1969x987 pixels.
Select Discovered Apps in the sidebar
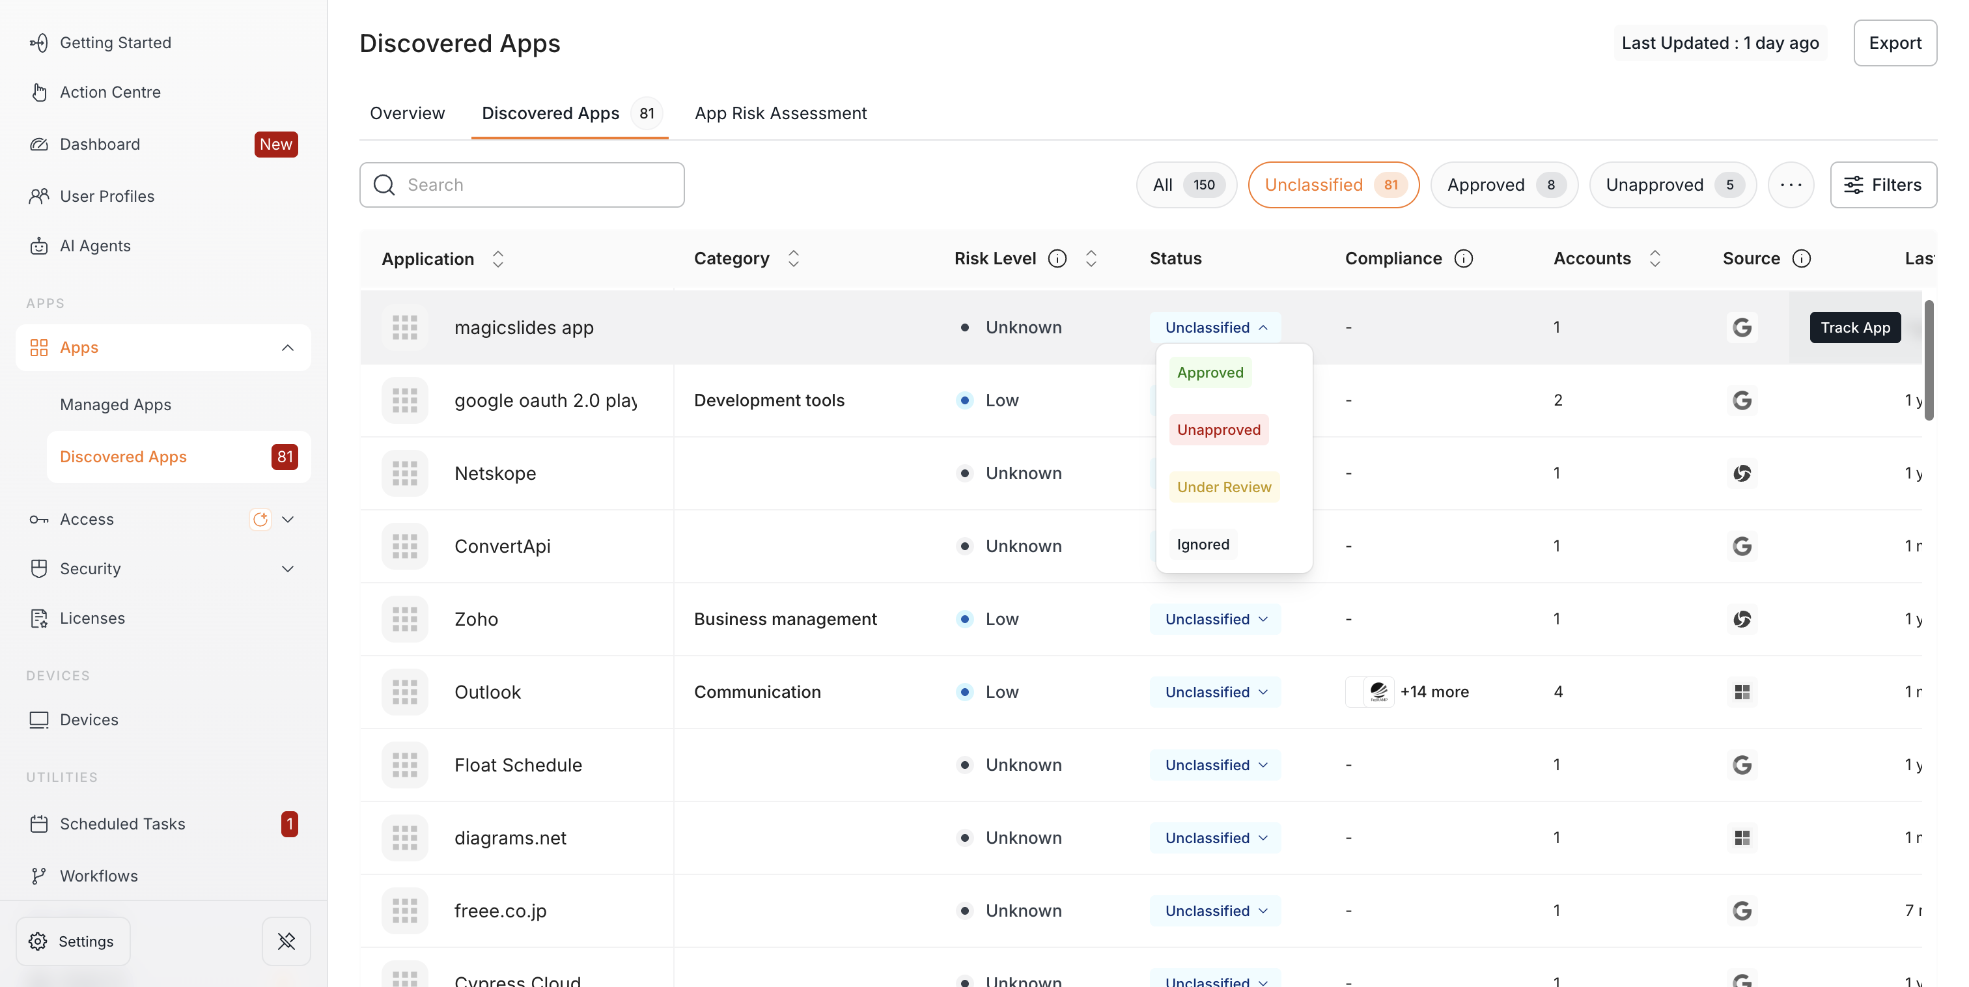click(178, 457)
